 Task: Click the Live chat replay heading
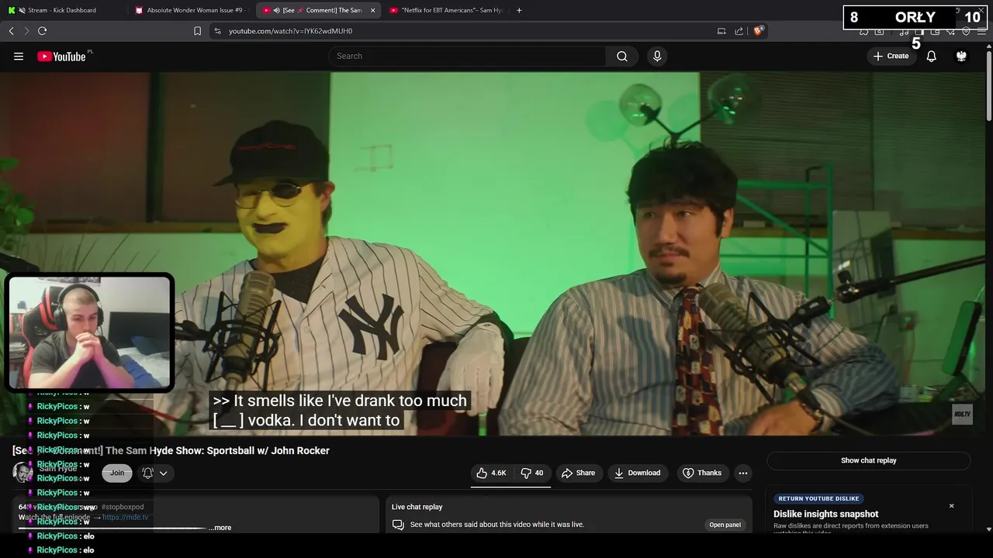click(417, 507)
